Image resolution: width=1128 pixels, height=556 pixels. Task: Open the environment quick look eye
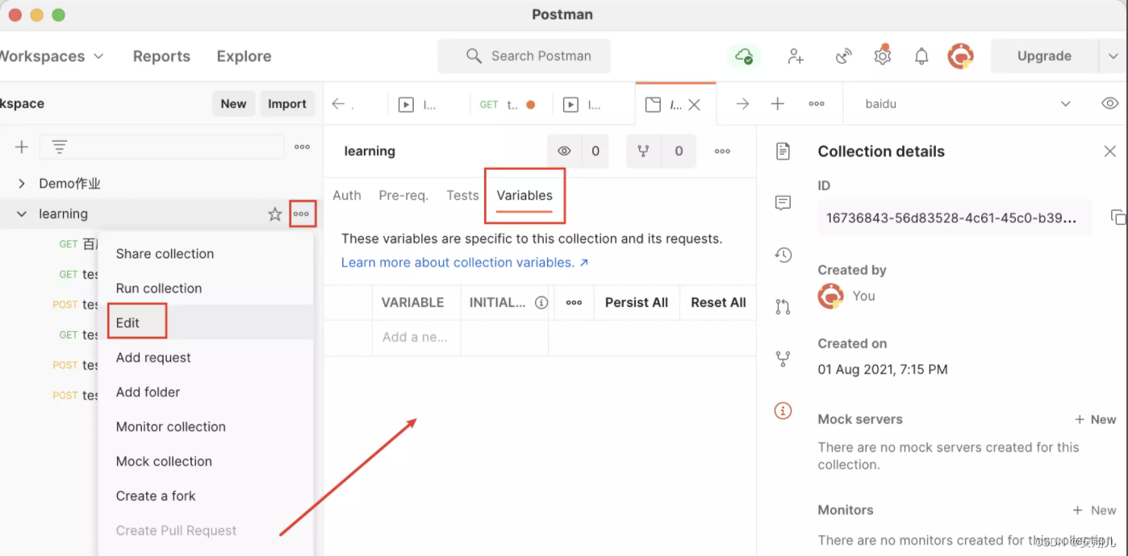point(1110,104)
